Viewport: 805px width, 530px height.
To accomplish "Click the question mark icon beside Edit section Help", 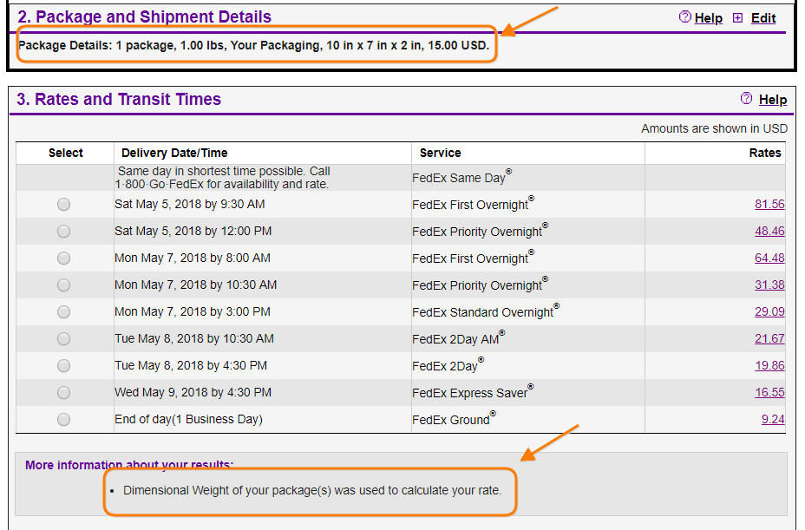I will click(685, 17).
